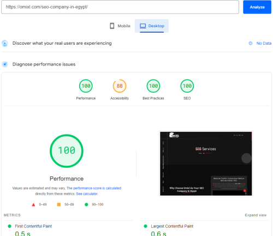Switch to the Mobile tab

tap(120, 26)
